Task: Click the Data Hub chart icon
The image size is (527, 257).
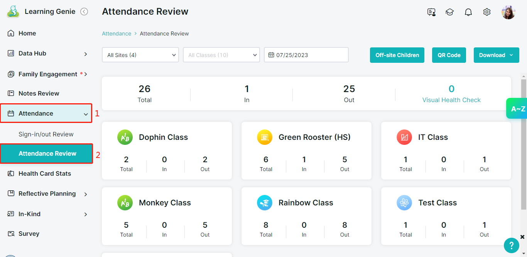Action: click(11, 53)
